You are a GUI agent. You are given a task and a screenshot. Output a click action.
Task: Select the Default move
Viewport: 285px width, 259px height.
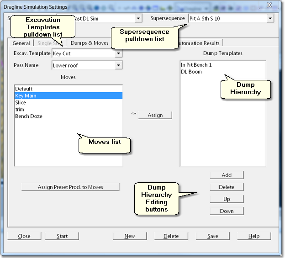coord(69,89)
